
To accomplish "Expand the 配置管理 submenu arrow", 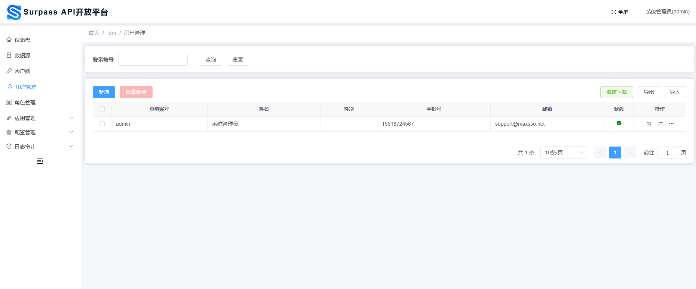I will (71, 132).
